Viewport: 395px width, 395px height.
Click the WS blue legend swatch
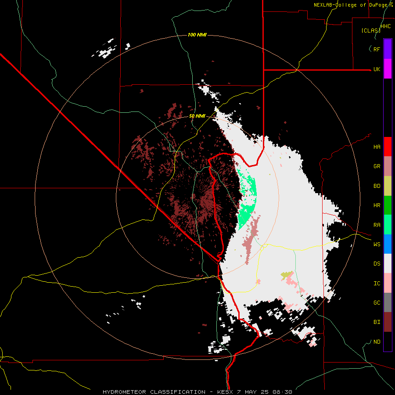[x=388, y=244]
